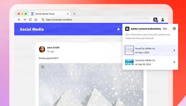Screen dimensions: 186x106
Task: Expand the credential issued on Sep 1, 2024
Action: tap(150, 50)
